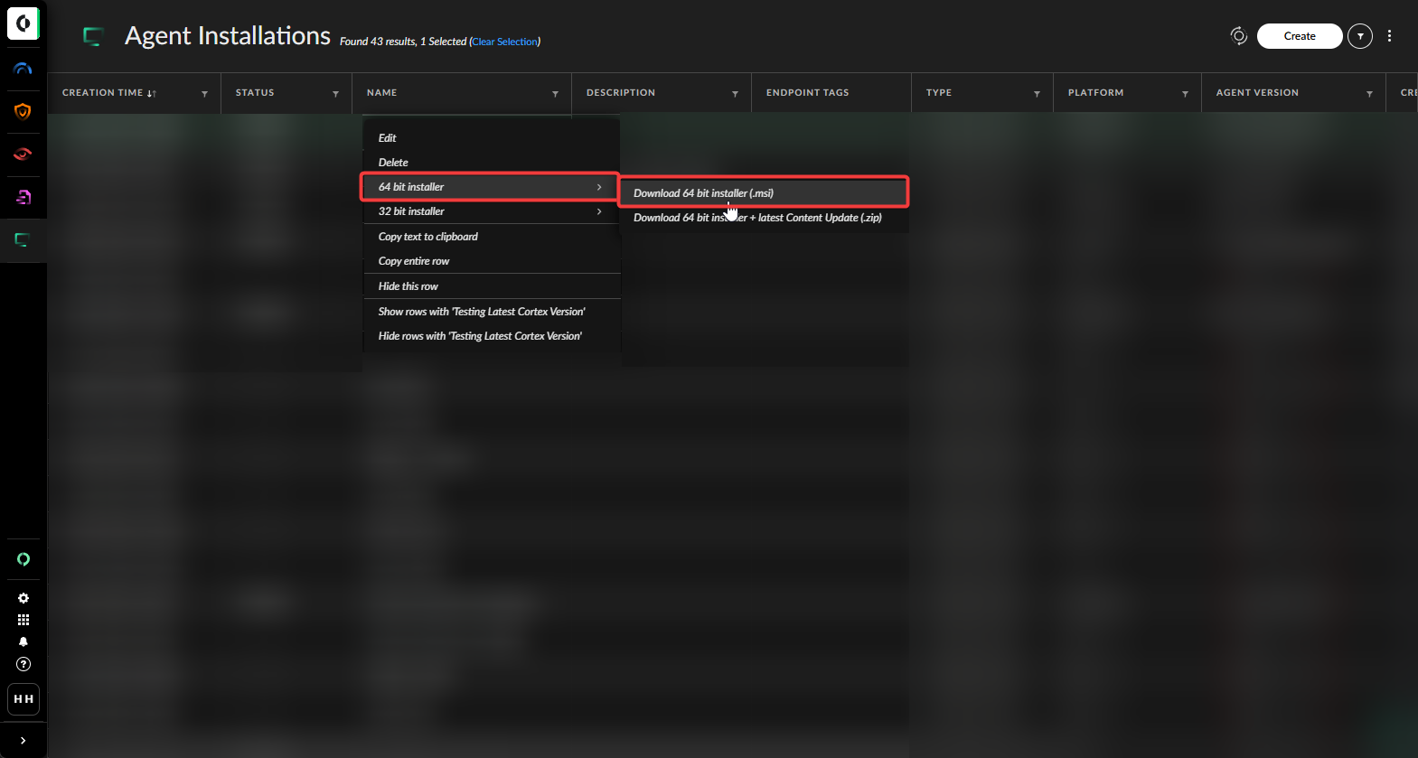The image size is (1418, 758).
Task: Expand the 32 bit installer submenu
Action: [x=491, y=211]
